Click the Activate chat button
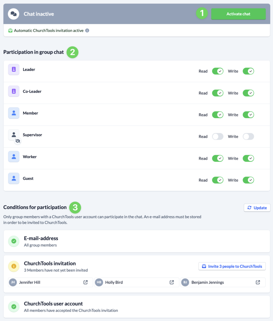 (x=238, y=14)
